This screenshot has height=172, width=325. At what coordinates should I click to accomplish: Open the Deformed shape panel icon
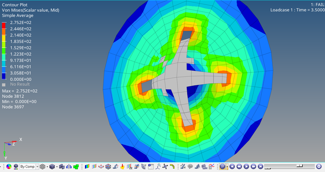pos(115,166)
